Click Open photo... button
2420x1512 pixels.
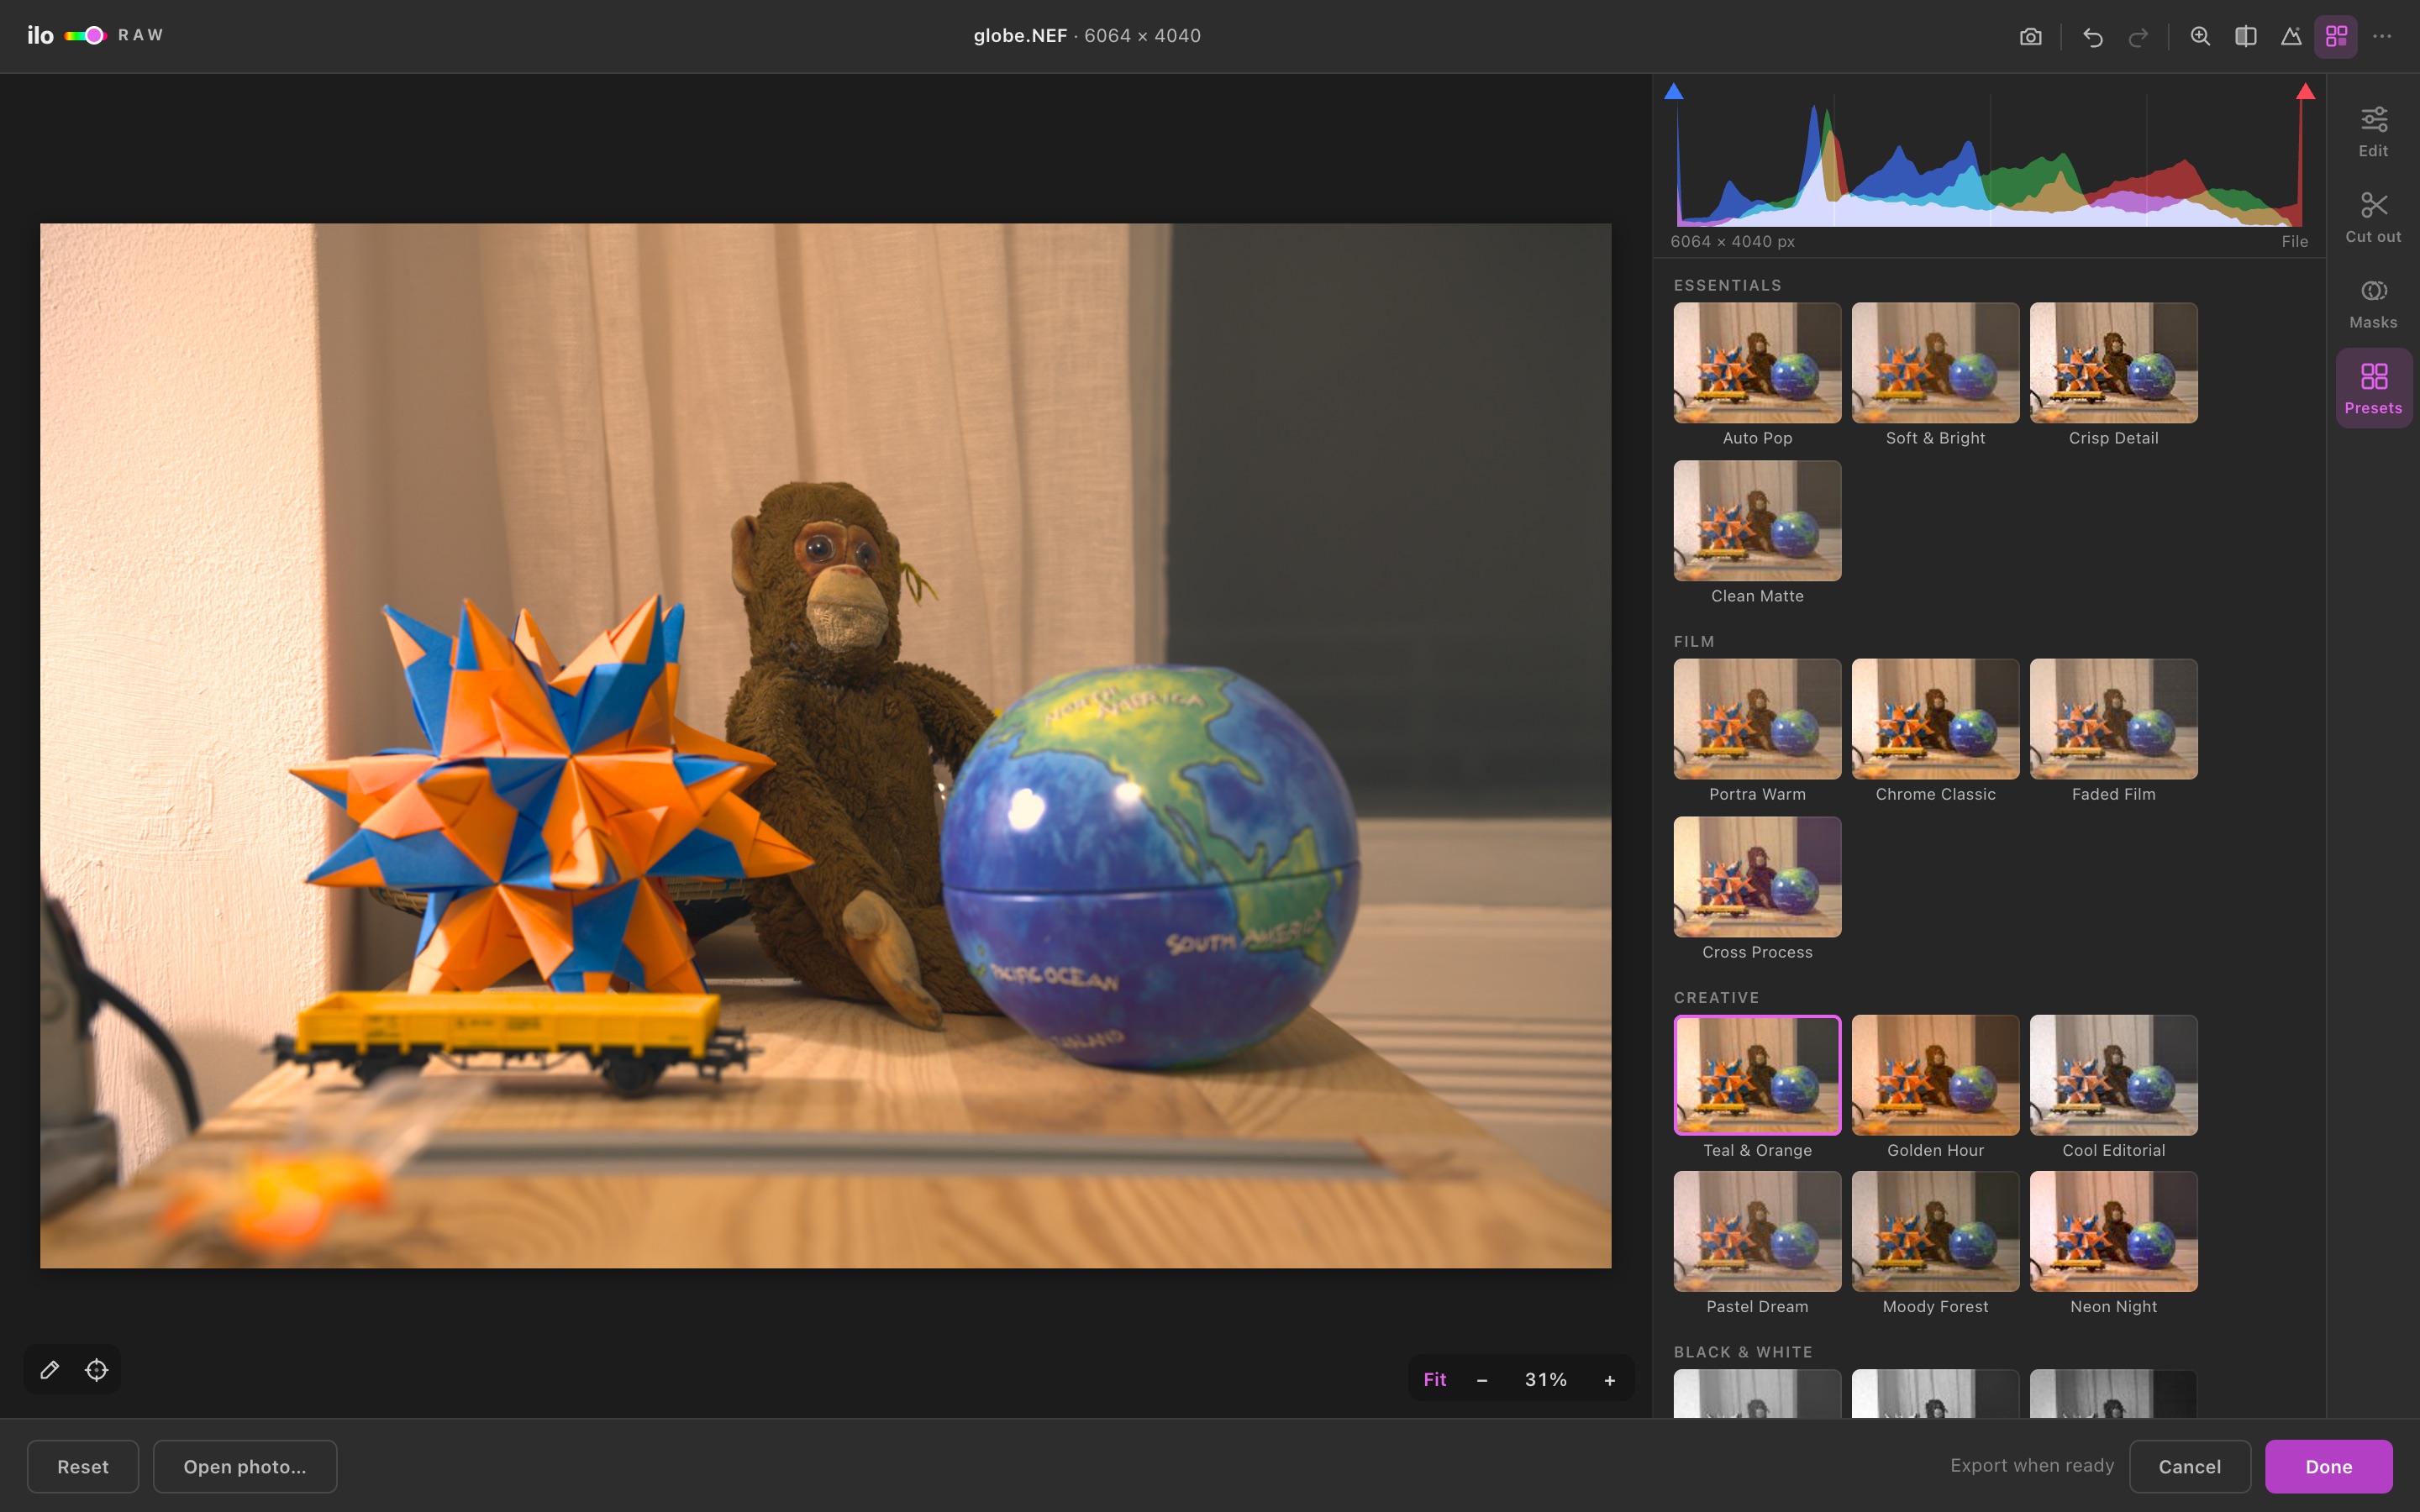pyautogui.click(x=245, y=1467)
